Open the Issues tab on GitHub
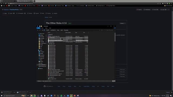 pos(11,13)
